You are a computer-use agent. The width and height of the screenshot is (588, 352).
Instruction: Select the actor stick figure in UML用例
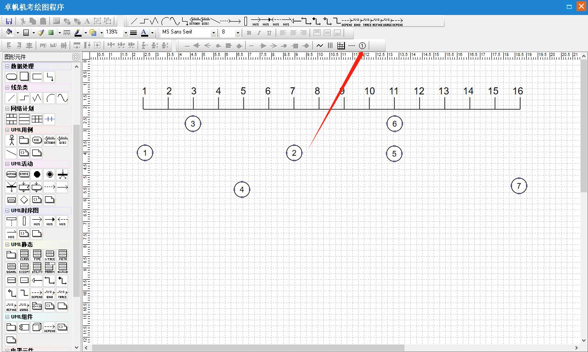point(11,140)
